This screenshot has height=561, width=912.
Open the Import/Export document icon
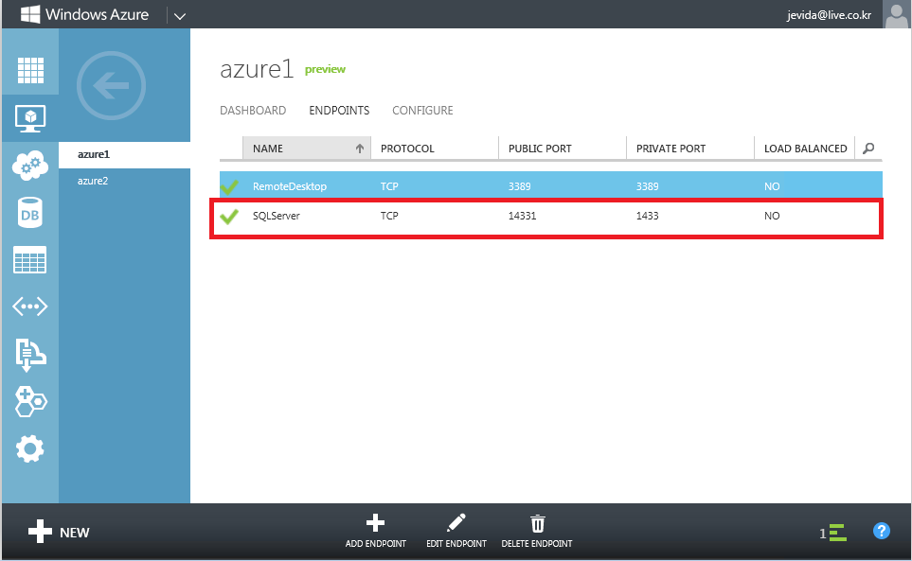point(30,354)
